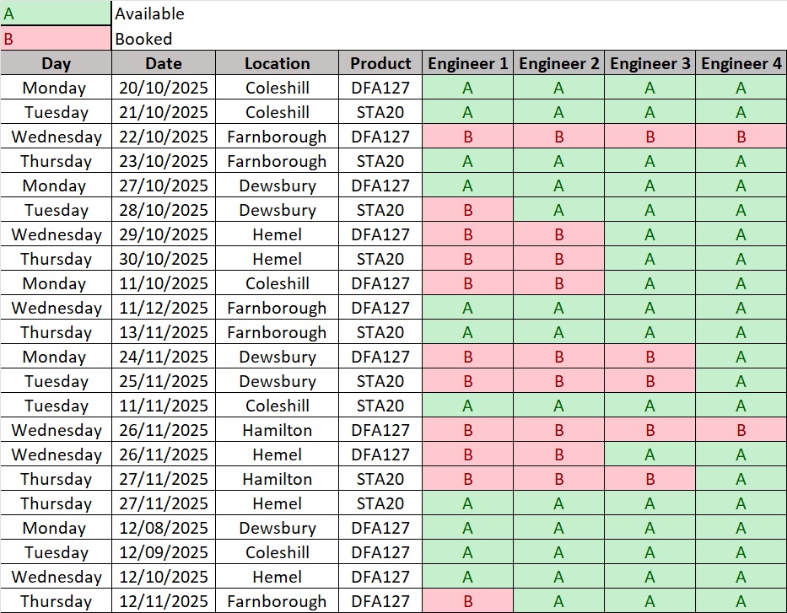Image resolution: width=787 pixels, height=613 pixels.
Task: Click the Booked legend label text
Action: tap(143, 39)
